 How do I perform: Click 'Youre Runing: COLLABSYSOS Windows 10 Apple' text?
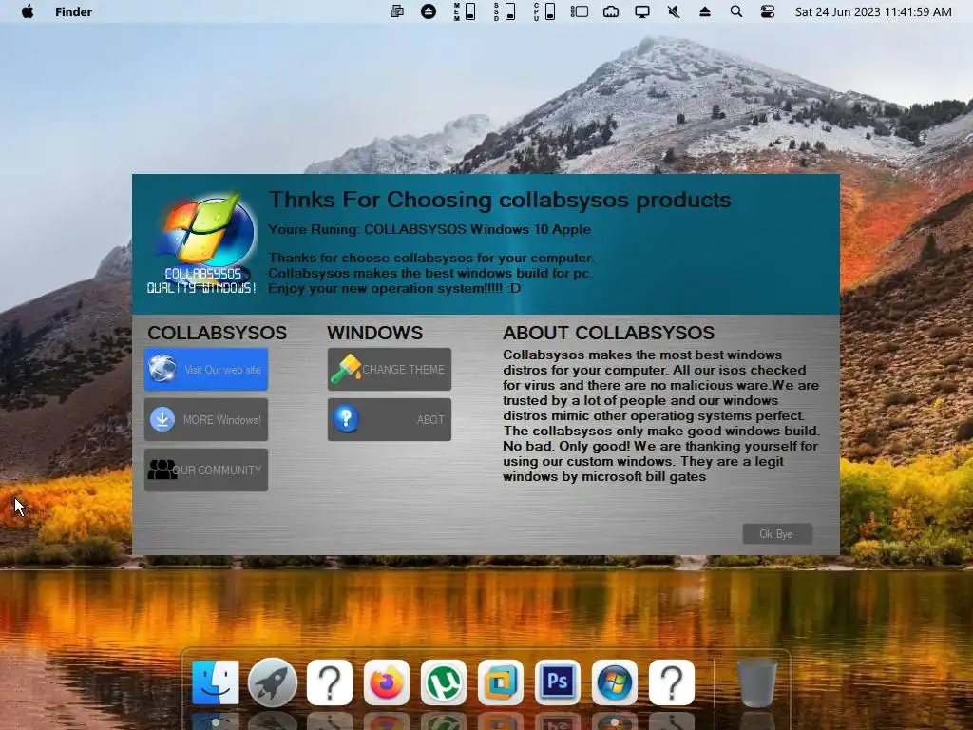(429, 229)
